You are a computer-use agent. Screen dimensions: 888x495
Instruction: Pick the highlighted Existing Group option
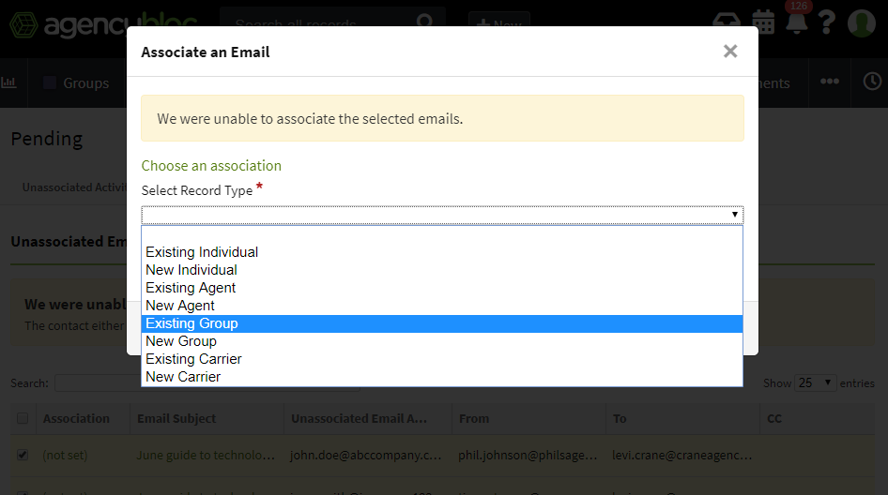coord(442,323)
